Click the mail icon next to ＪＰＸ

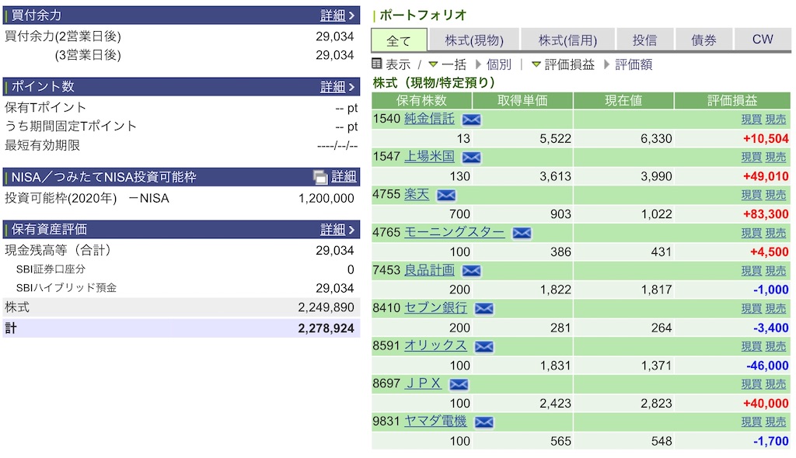pyautogui.click(x=459, y=384)
